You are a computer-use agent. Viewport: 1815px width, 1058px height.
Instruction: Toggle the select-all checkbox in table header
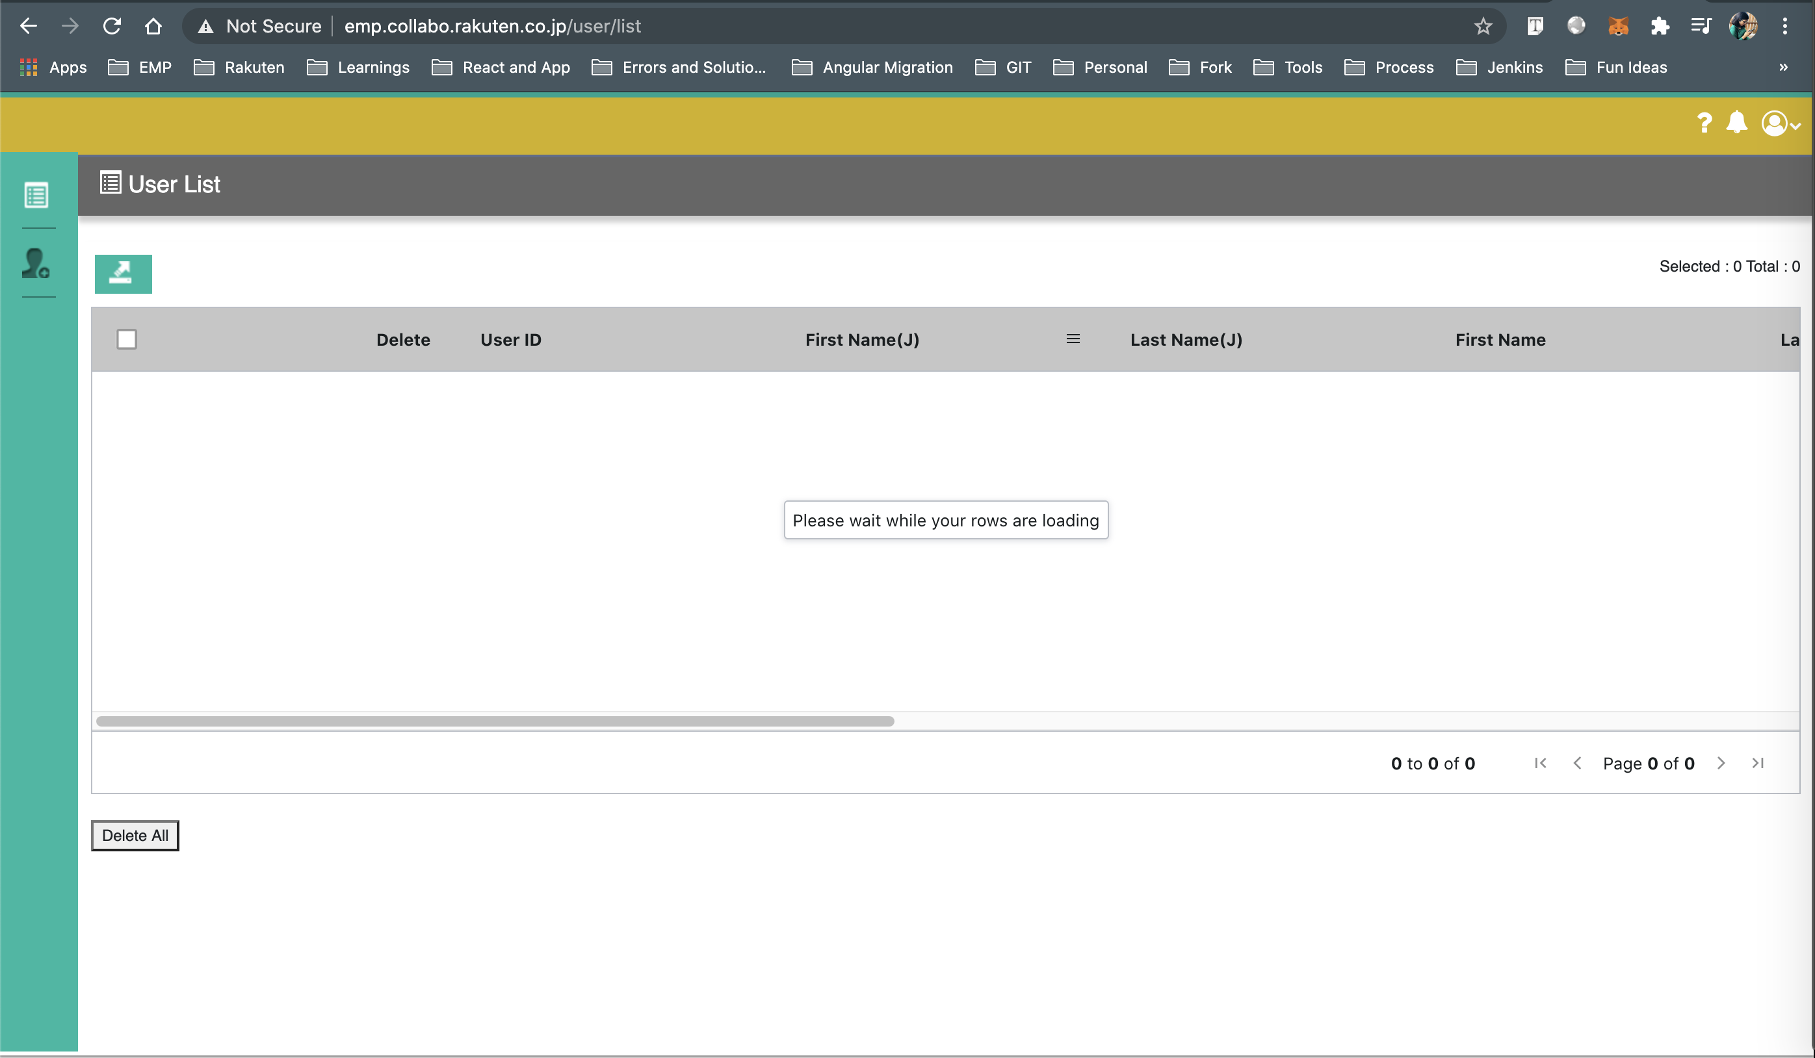click(x=126, y=339)
